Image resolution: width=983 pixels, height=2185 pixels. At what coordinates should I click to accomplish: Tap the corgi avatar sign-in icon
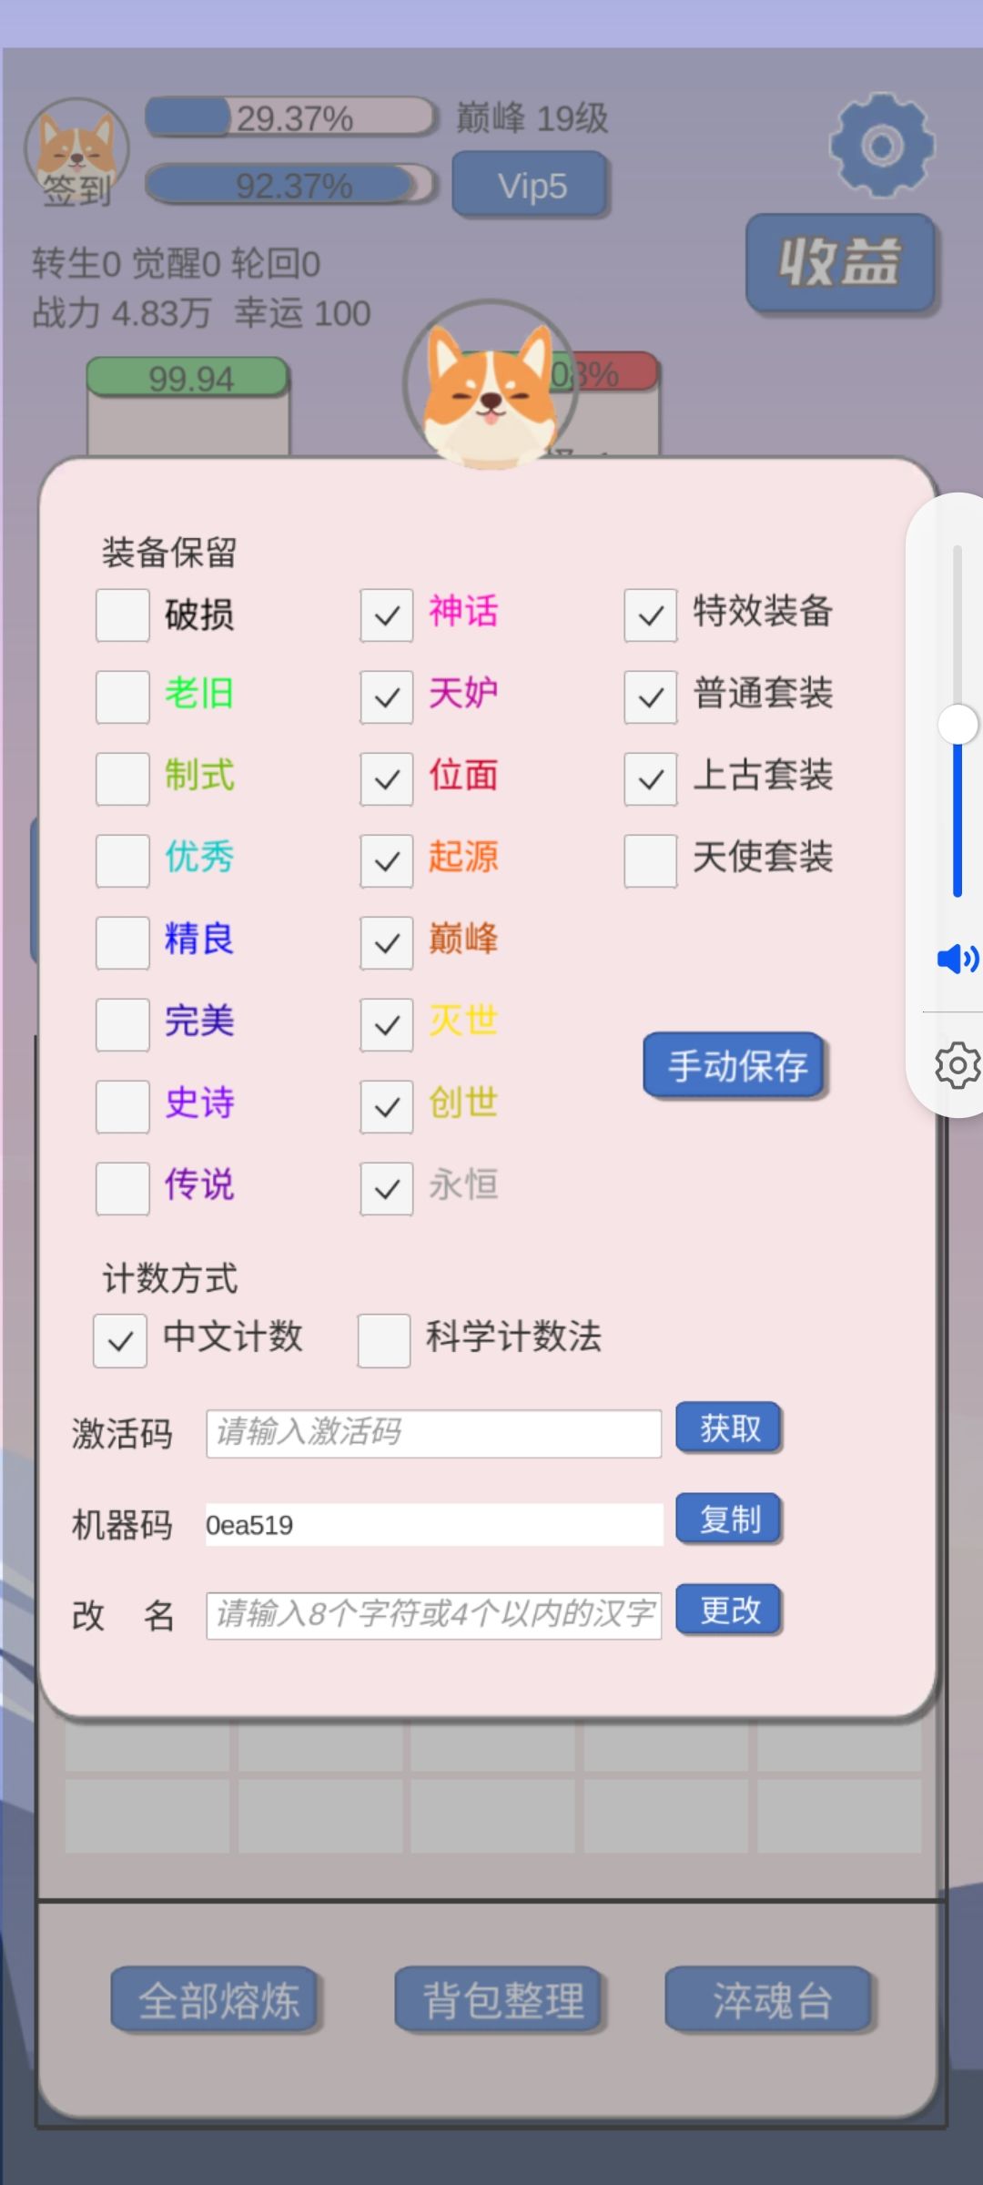click(76, 151)
